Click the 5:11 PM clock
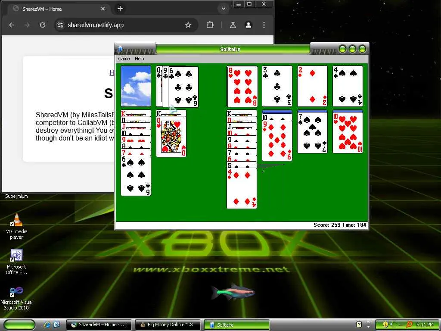Viewport: 441px width, 331px height. (425, 325)
